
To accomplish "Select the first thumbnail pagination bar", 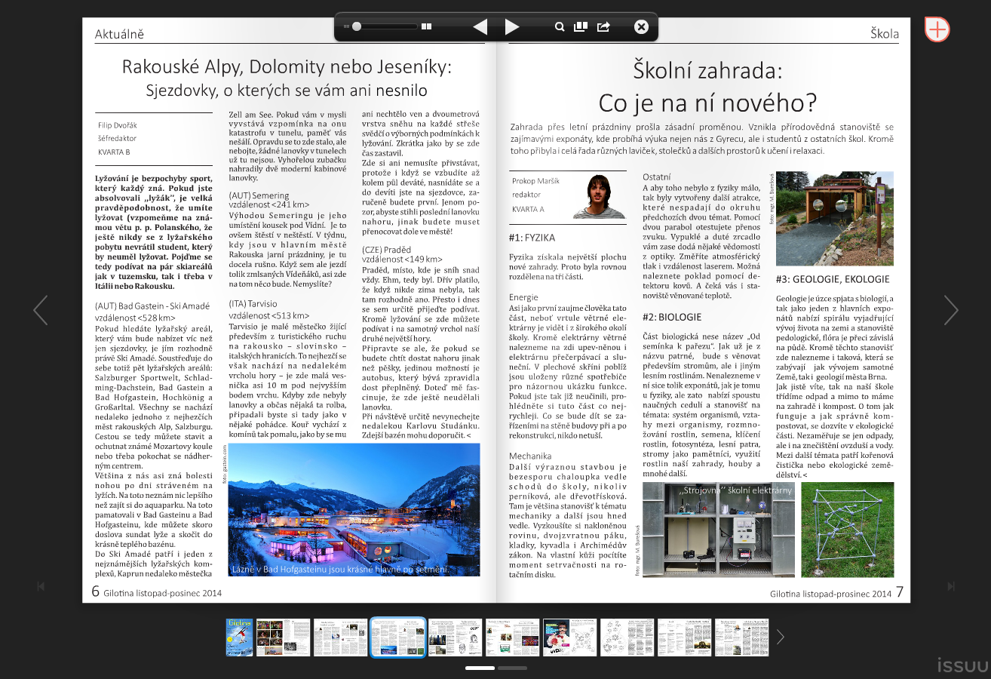I will pos(480,668).
